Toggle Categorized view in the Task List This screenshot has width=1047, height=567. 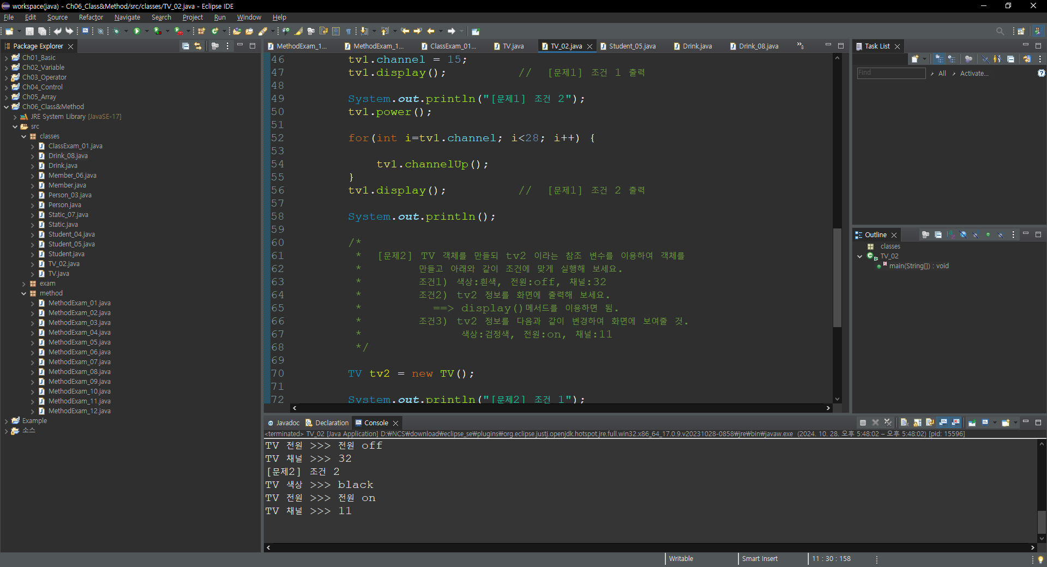pyautogui.click(x=939, y=59)
